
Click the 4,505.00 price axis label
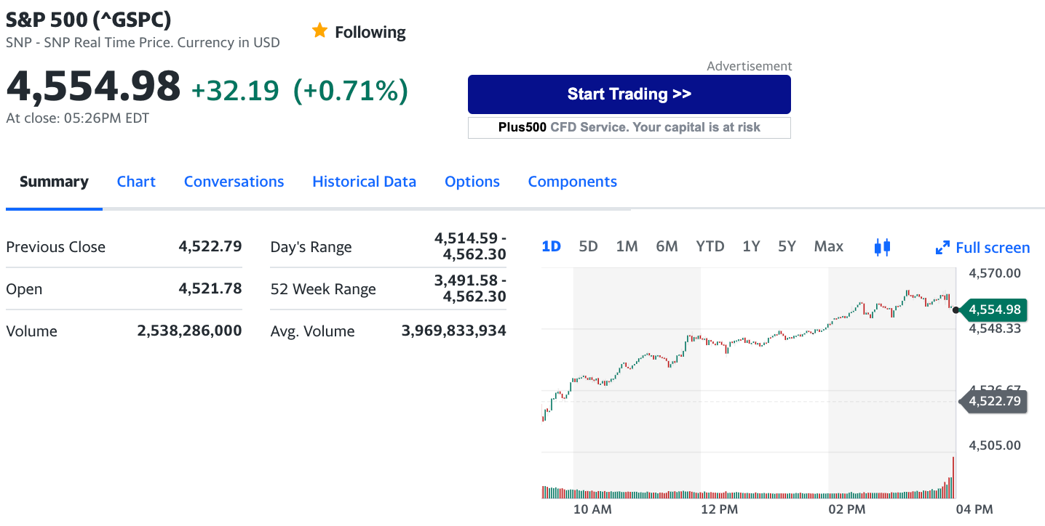[x=995, y=445]
